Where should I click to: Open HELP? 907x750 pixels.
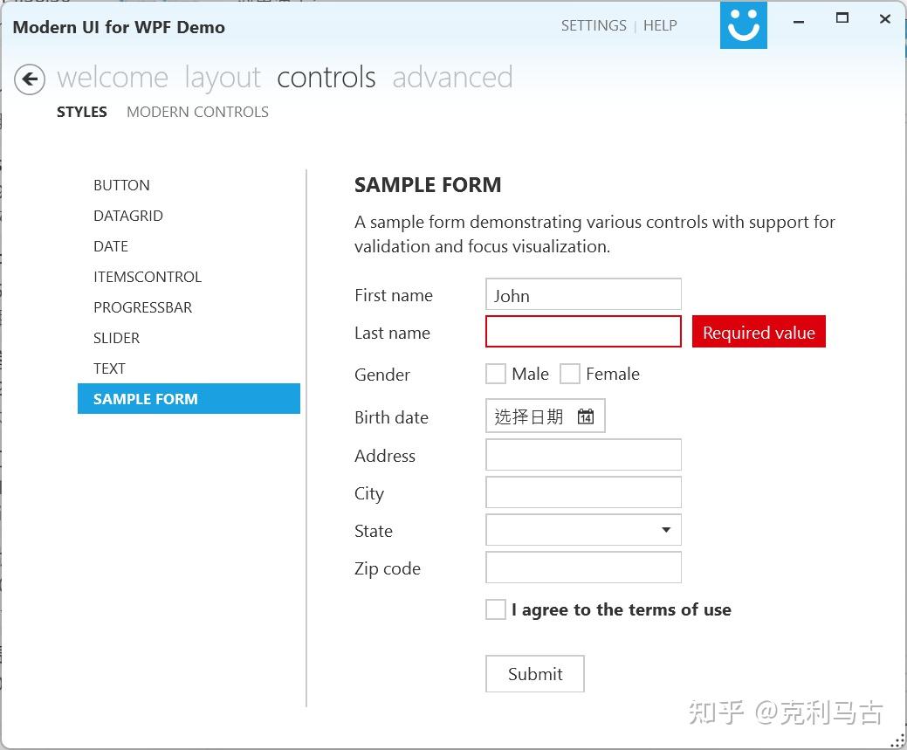pos(660,25)
